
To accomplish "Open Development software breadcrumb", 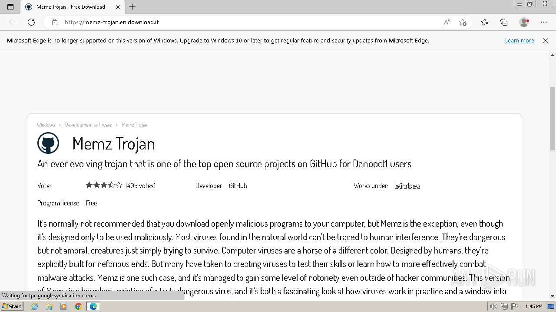I will [89, 125].
